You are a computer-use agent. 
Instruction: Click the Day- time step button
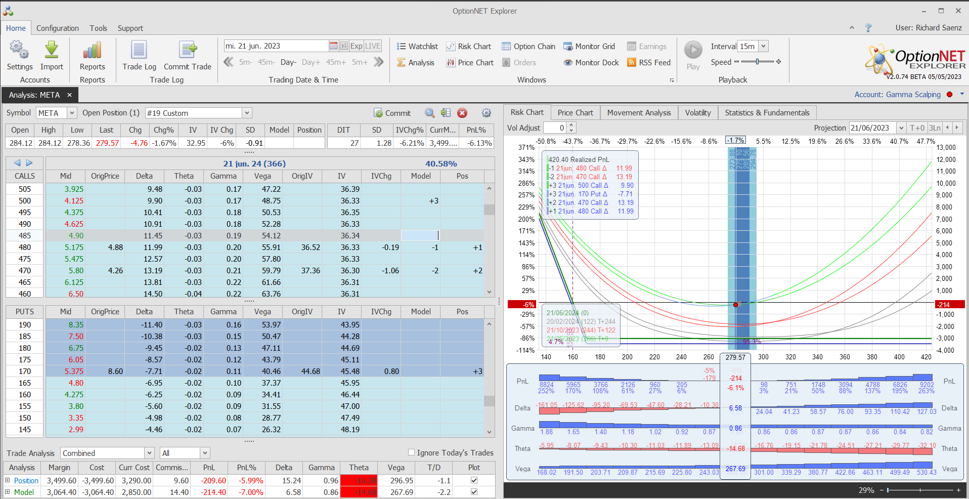288,62
